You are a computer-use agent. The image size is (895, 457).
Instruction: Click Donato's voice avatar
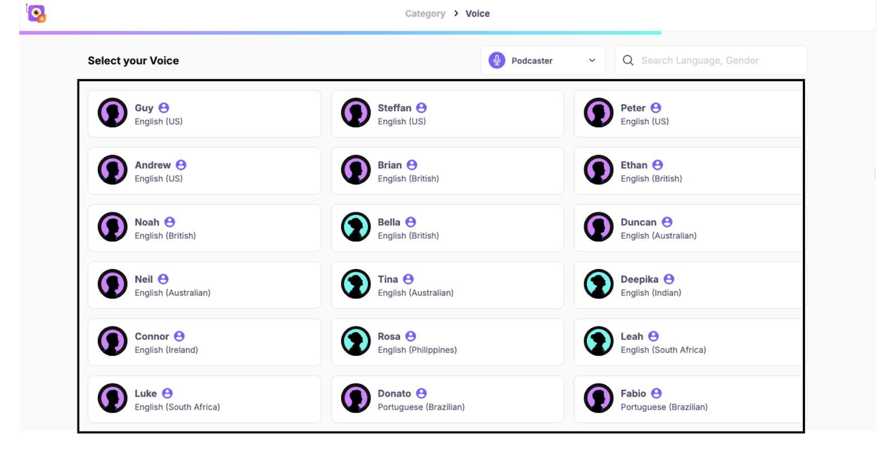point(356,398)
